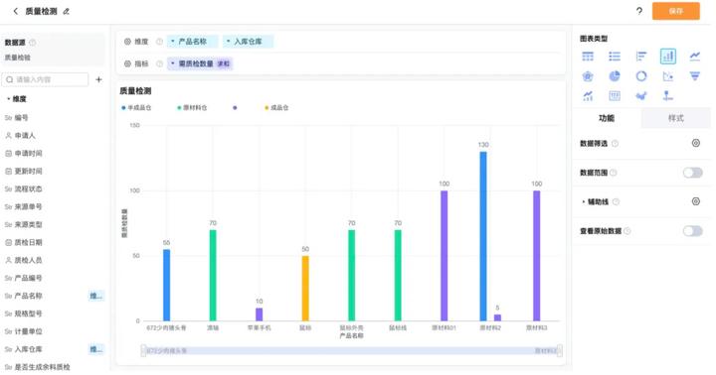Toggle the 查看原始数据 switch

(693, 231)
